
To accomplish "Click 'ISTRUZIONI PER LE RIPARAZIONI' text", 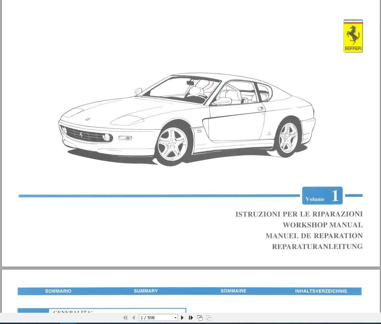I will pyautogui.click(x=299, y=214).
